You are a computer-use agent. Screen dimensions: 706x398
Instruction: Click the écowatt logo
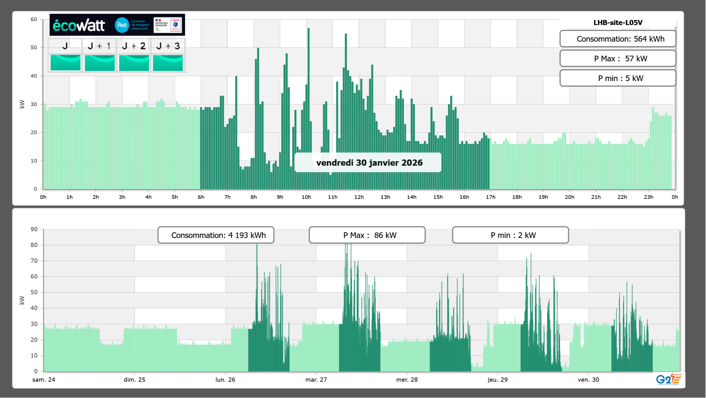pos(79,25)
